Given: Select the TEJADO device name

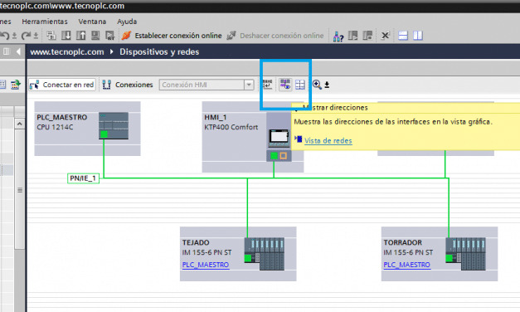Looking at the screenshot, I should [196, 242].
